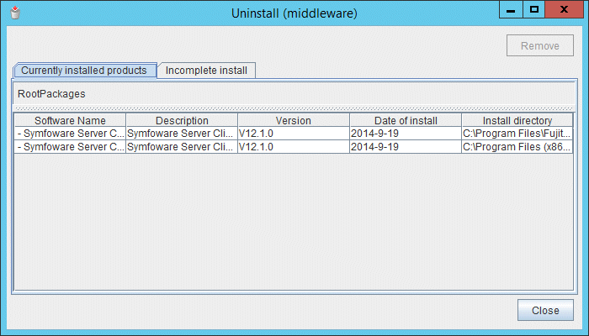589x336 pixels.
Task: Select the first Symfoware Server row's name
Action: pos(70,134)
